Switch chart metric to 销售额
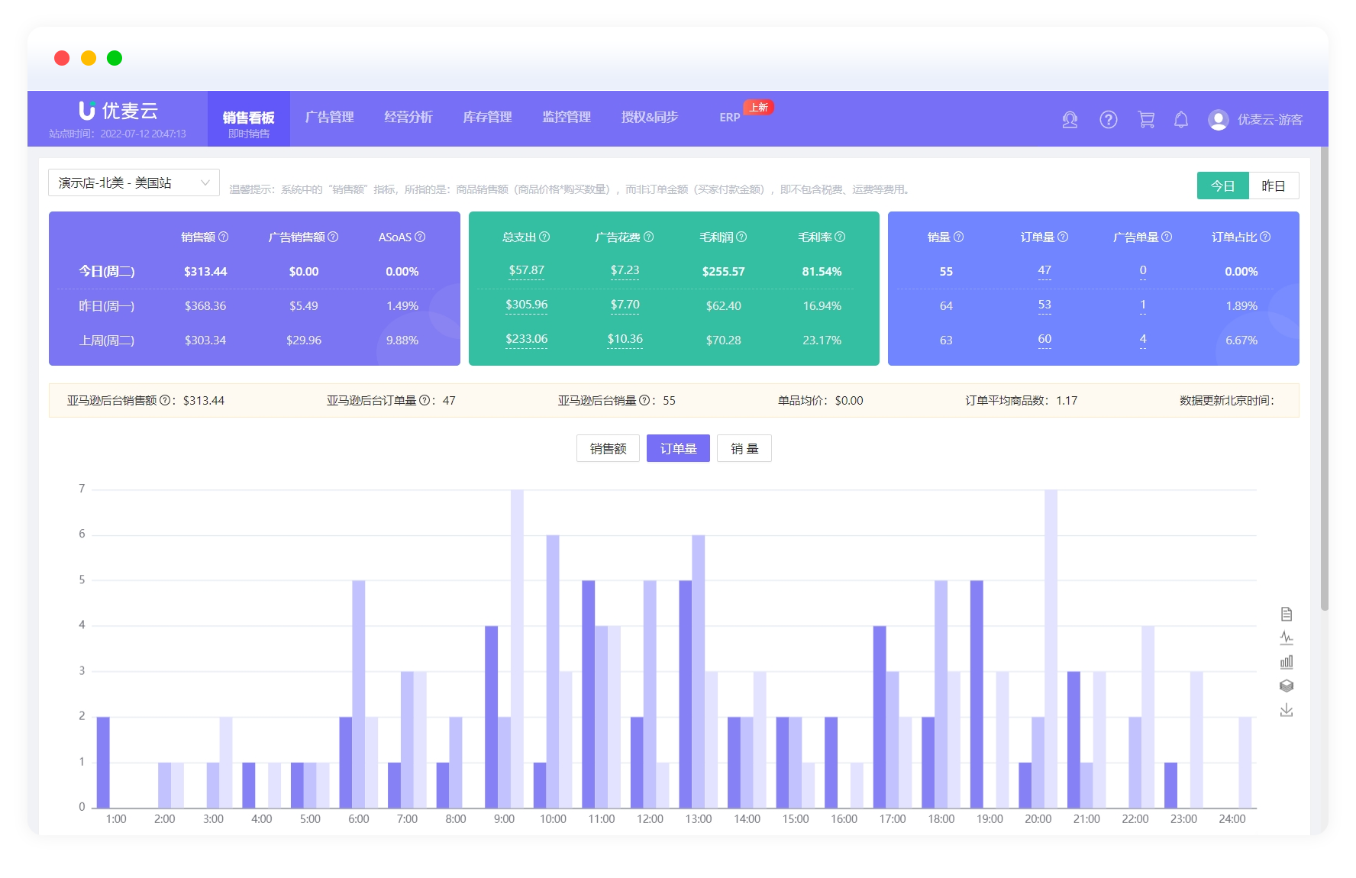This screenshot has height=878, width=1356. pos(608,449)
